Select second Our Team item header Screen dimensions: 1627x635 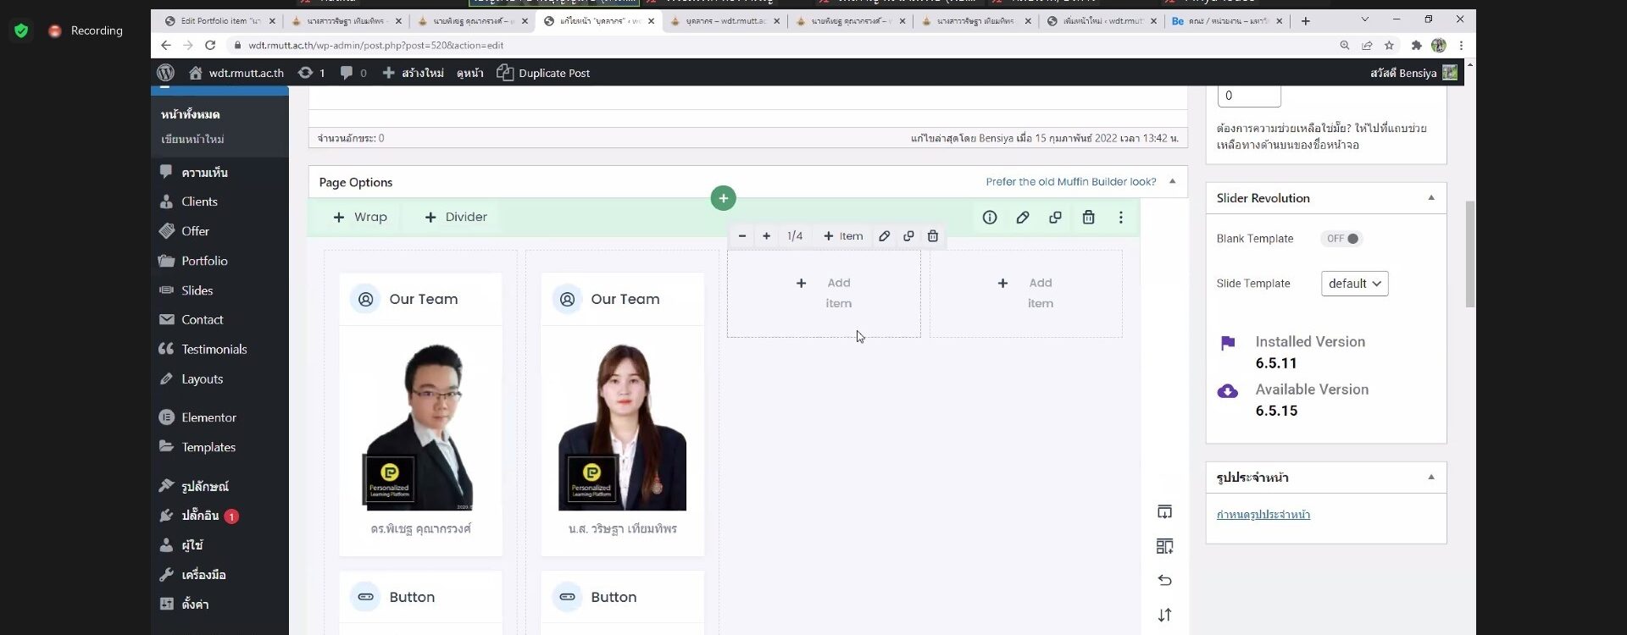tap(622, 299)
